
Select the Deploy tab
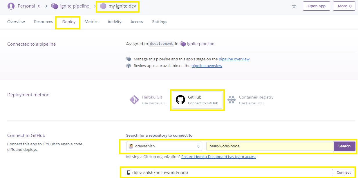tap(69, 22)
